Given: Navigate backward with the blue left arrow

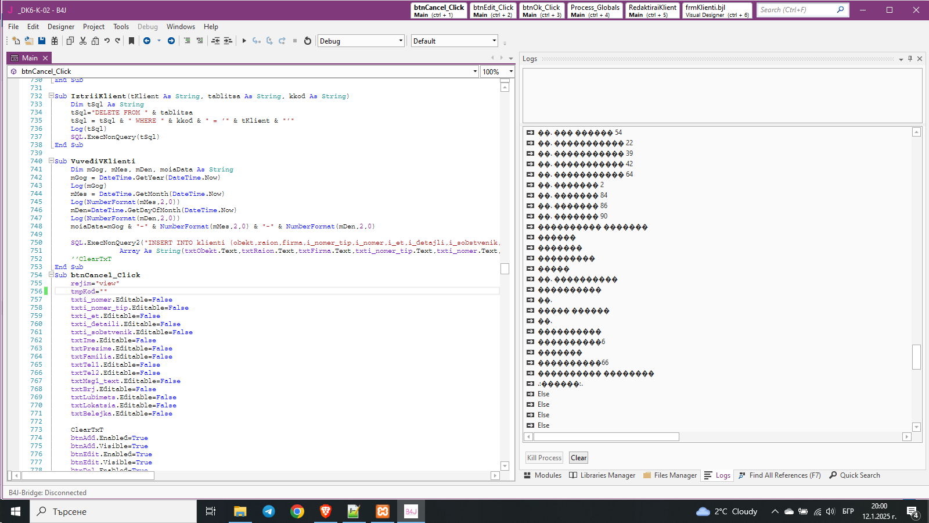Looking at the screenshot, I should (147, 41).
